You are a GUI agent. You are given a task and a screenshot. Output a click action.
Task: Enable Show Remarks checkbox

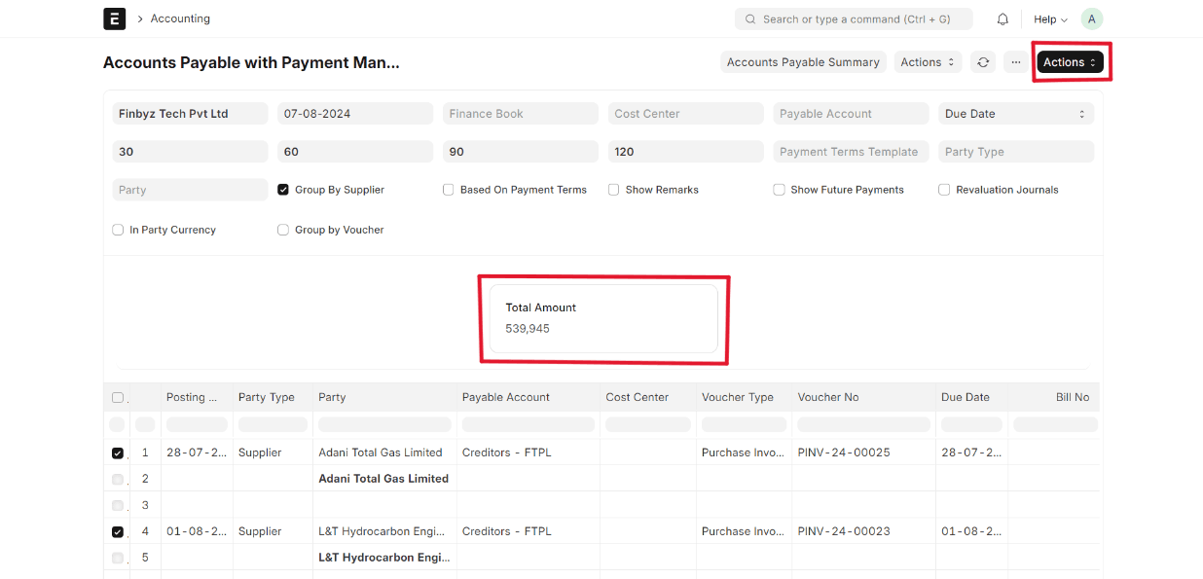pos(614,190)
